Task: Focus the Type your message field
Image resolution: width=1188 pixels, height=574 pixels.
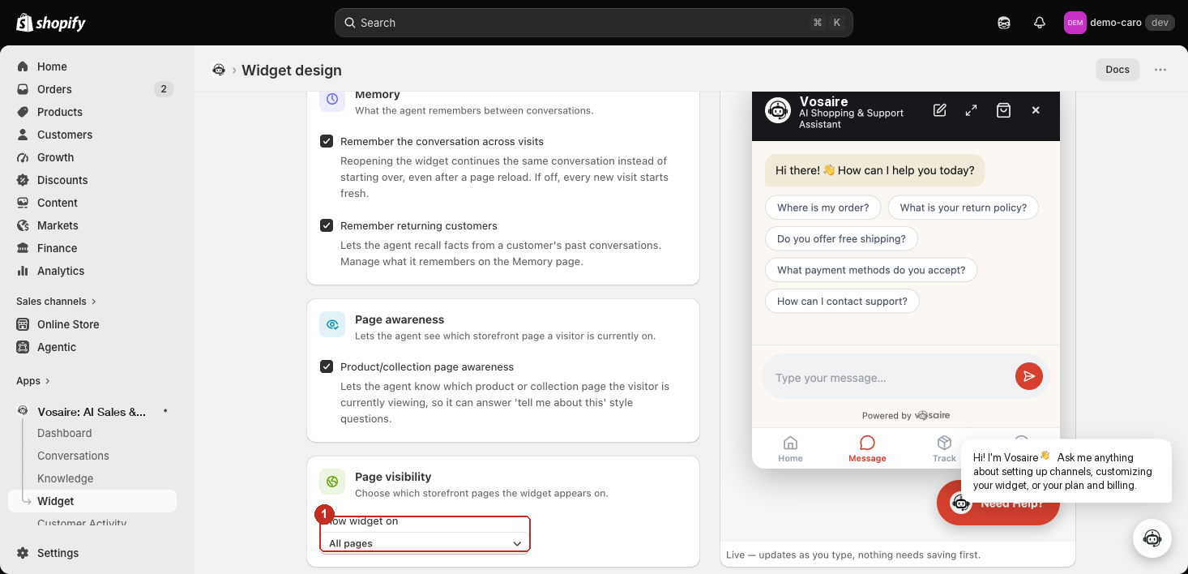Action: click(x=889, y=378)
